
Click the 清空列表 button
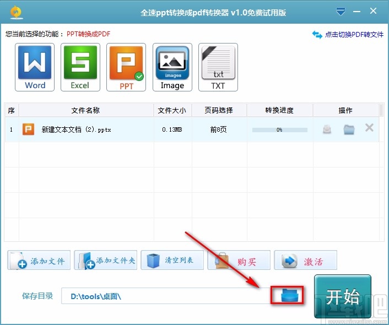172,260
